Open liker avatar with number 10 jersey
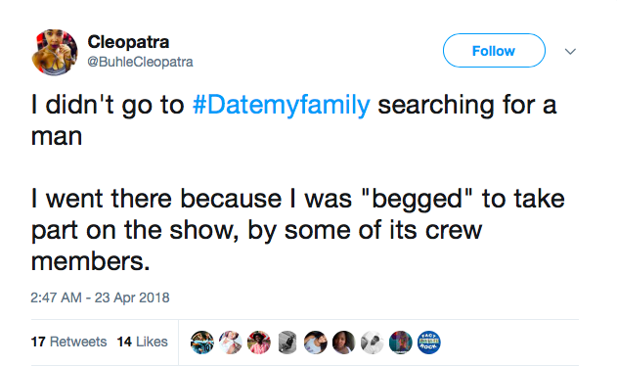Viewport: 617px width, 366px height. point(202,342)
